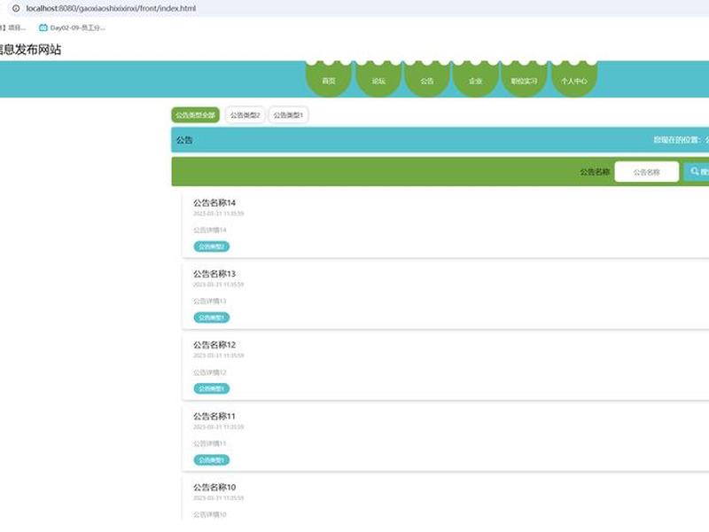Screen dimensions: 709x532
Task: Click the site info icon in address bar
Action: (x=16, y=8)
